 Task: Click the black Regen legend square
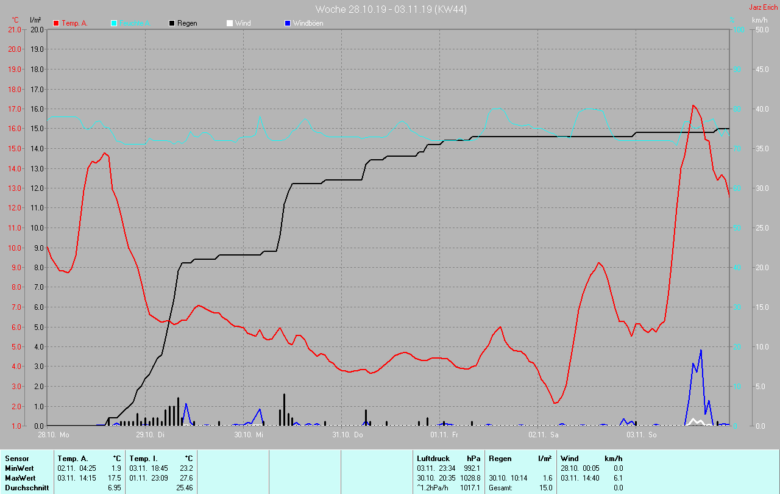click(172, 23)
